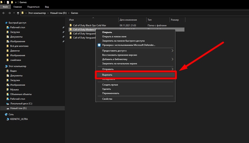Open the recent locations dropdown arrow

(14, 13)
